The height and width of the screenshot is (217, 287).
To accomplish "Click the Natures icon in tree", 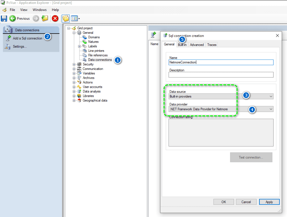I will (x=85, y=42).
